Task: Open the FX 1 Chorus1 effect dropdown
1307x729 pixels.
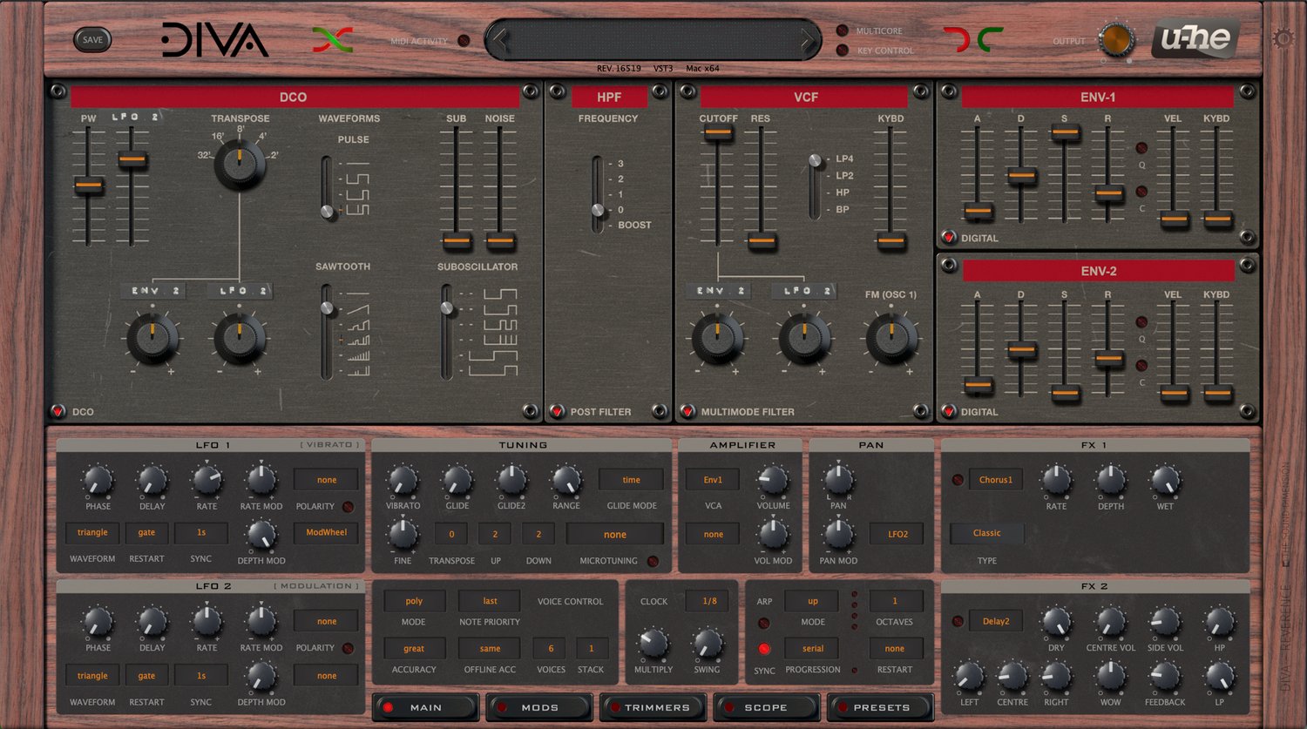Action: (x=995, y=480)
